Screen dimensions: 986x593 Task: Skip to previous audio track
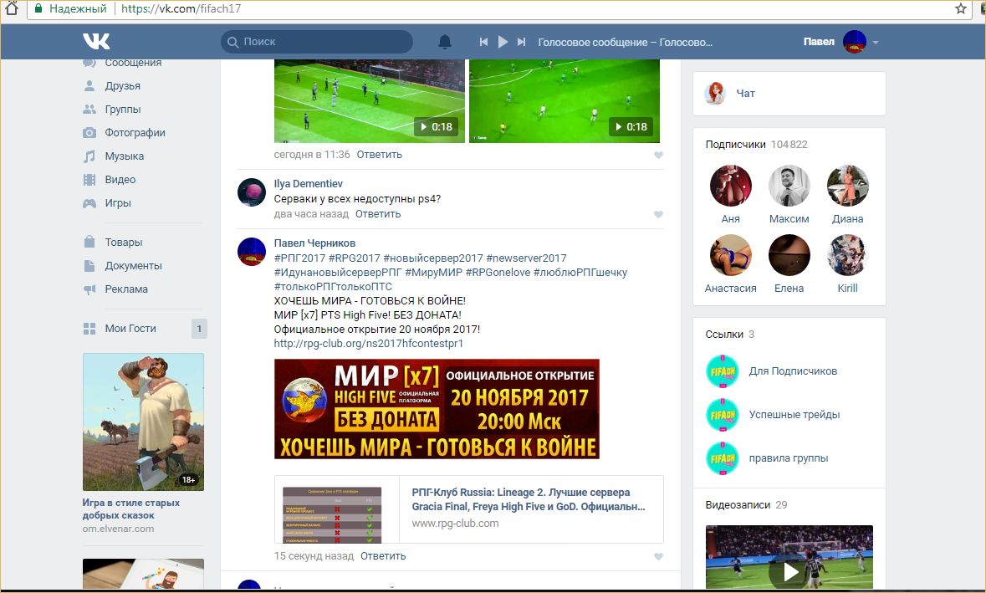[x=483, y=42]
